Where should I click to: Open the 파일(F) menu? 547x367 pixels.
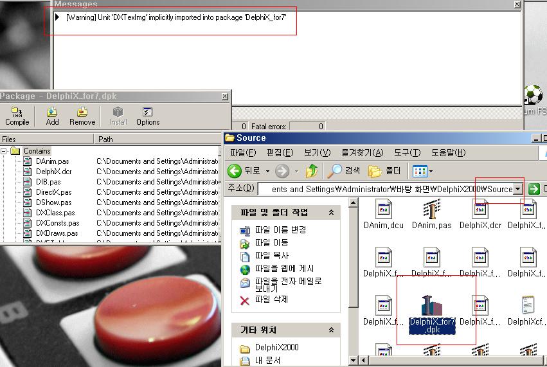(243, 153)
